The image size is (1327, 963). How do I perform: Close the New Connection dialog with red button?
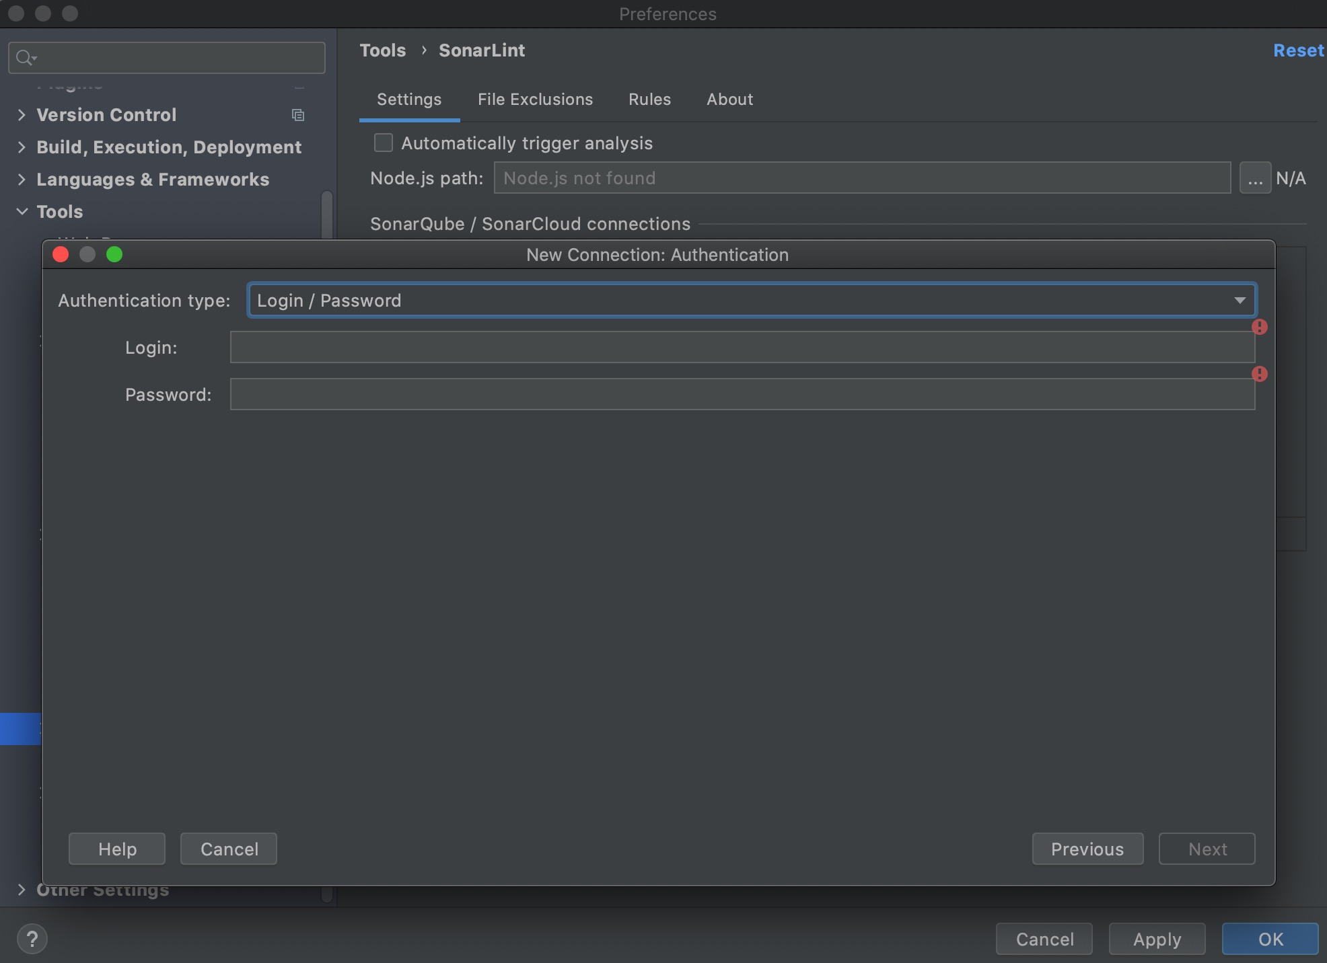click(x=61, y=254)
